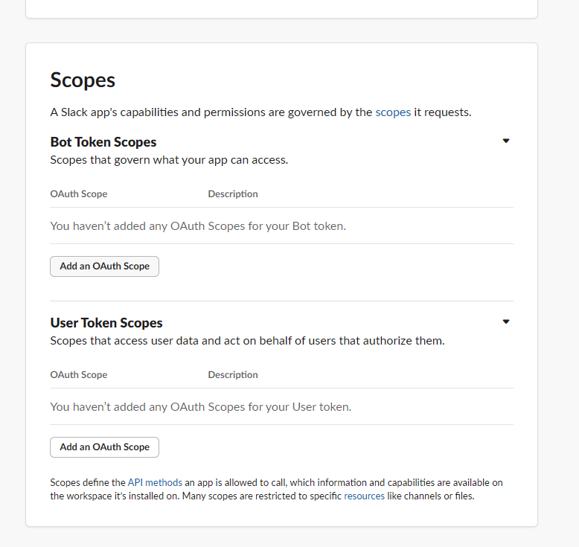Open the 'scopes' link in intro sentence

pos(393,112)
